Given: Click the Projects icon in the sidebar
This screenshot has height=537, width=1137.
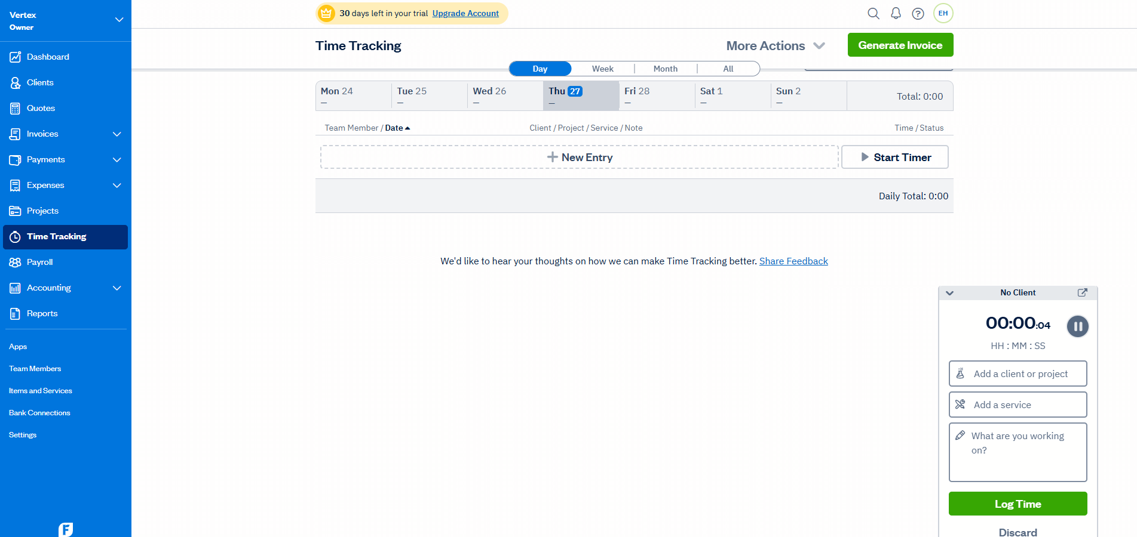Looking at the screenshot, I should [x=16, y=211].
